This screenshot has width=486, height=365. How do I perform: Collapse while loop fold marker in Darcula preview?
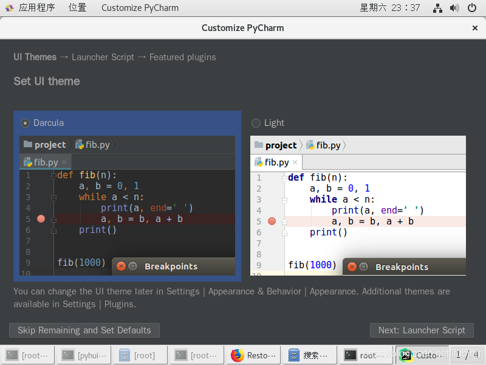click(53, 198)
